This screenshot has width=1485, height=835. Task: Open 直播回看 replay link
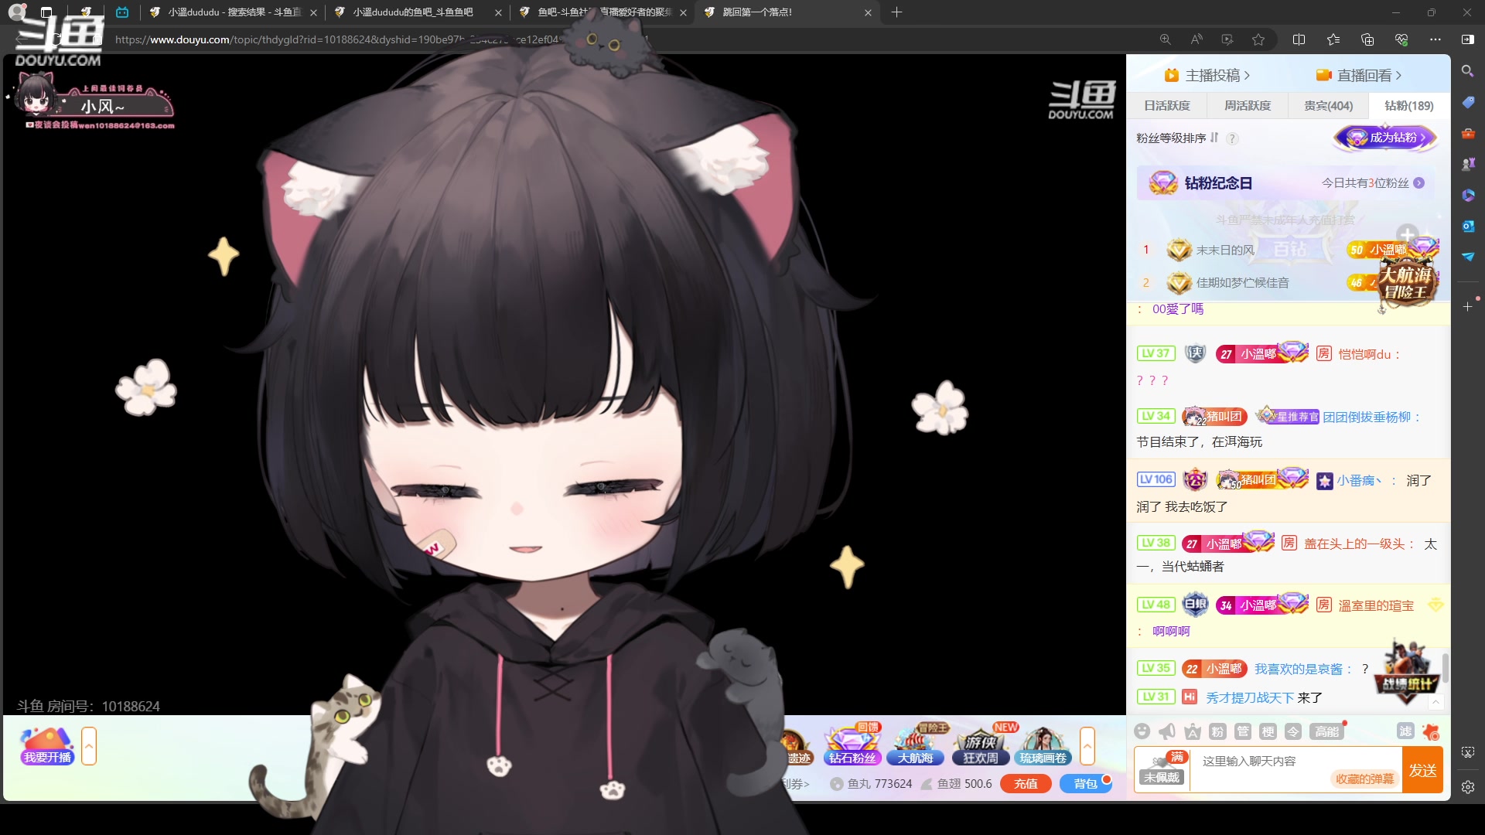pyautogui.click(x=1358, y=75)
